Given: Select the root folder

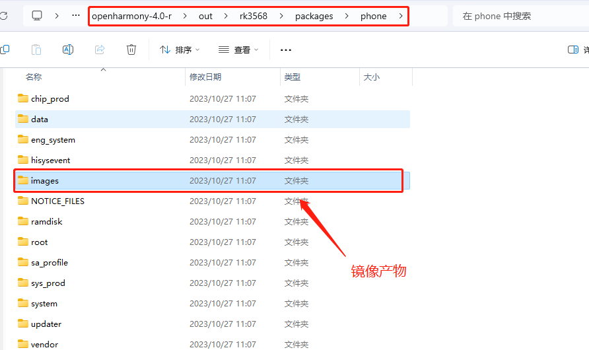Looking at the screenshot, I should point(213,242).
